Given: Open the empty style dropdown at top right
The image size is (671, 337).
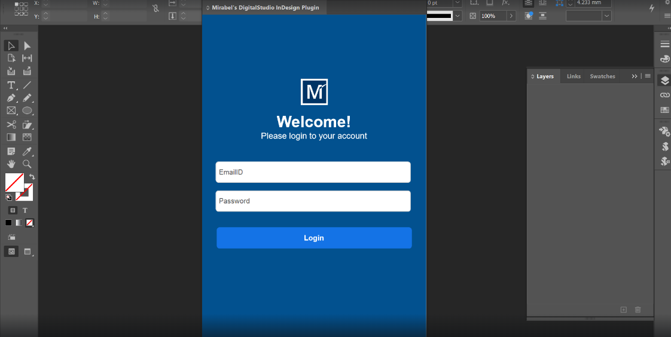Looking at the screenshot, I should point(606,16).
